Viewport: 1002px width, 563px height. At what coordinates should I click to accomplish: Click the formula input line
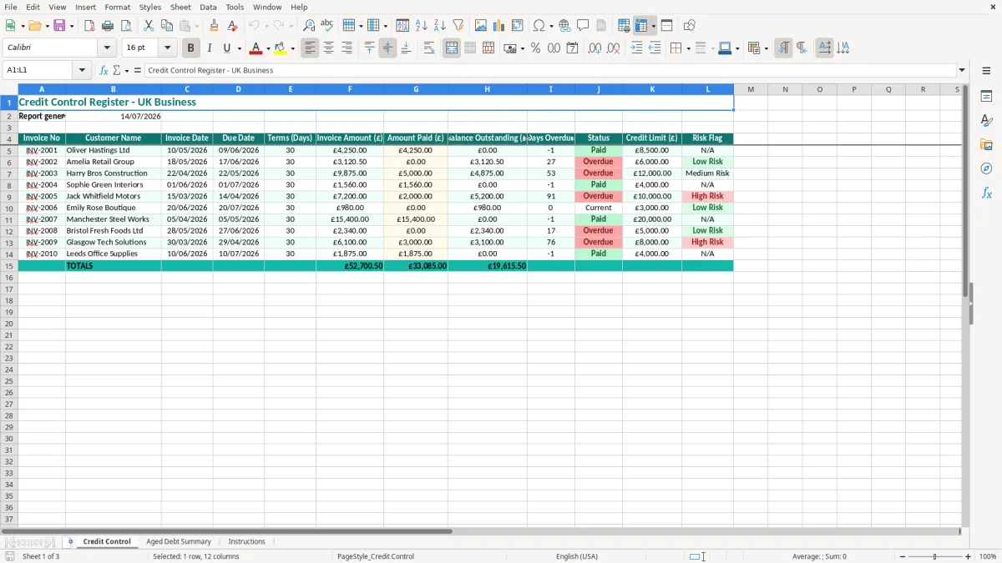[550, 70]
